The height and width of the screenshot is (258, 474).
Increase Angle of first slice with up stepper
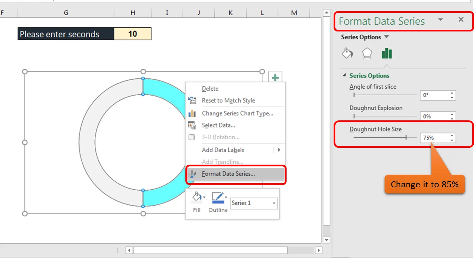point(452,93)
